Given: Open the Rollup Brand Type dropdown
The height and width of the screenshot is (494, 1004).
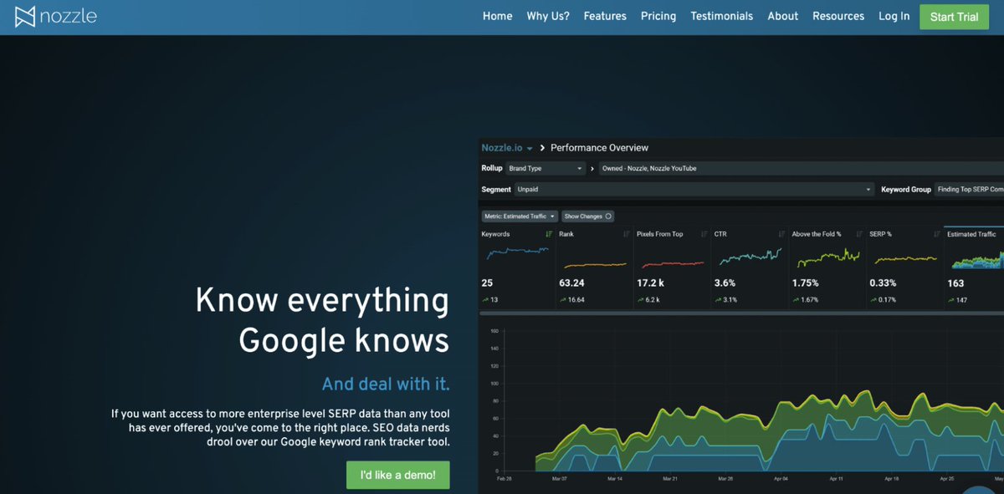Looking at the screenshot, I should [546, 168].
